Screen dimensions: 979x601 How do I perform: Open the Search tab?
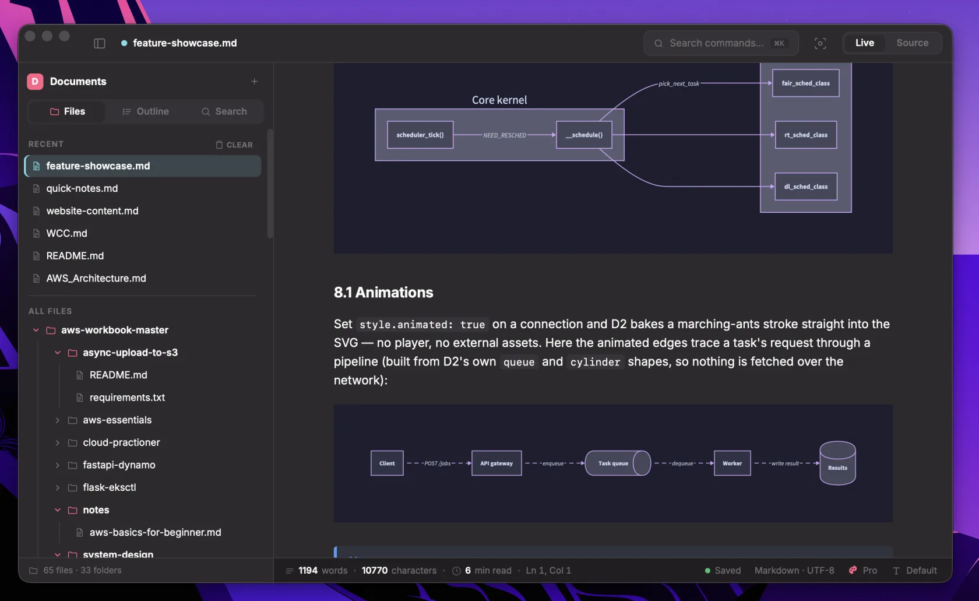pyautogui.click(x=224, y=111)
